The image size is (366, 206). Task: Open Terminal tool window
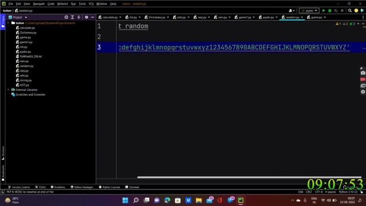(x=132, y=187)
